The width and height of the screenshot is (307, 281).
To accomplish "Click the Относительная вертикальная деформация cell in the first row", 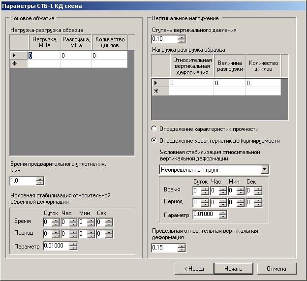I will (191, 83).
